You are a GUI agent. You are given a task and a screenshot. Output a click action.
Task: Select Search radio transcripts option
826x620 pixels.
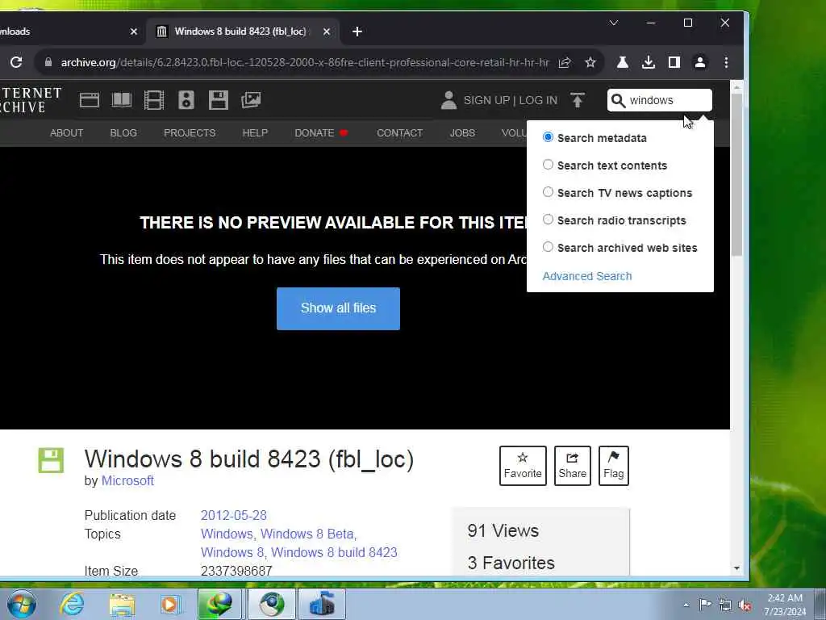(x=548, y=220)
